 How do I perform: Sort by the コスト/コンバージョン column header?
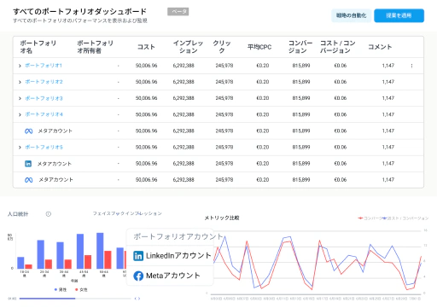tap(337, 47)
